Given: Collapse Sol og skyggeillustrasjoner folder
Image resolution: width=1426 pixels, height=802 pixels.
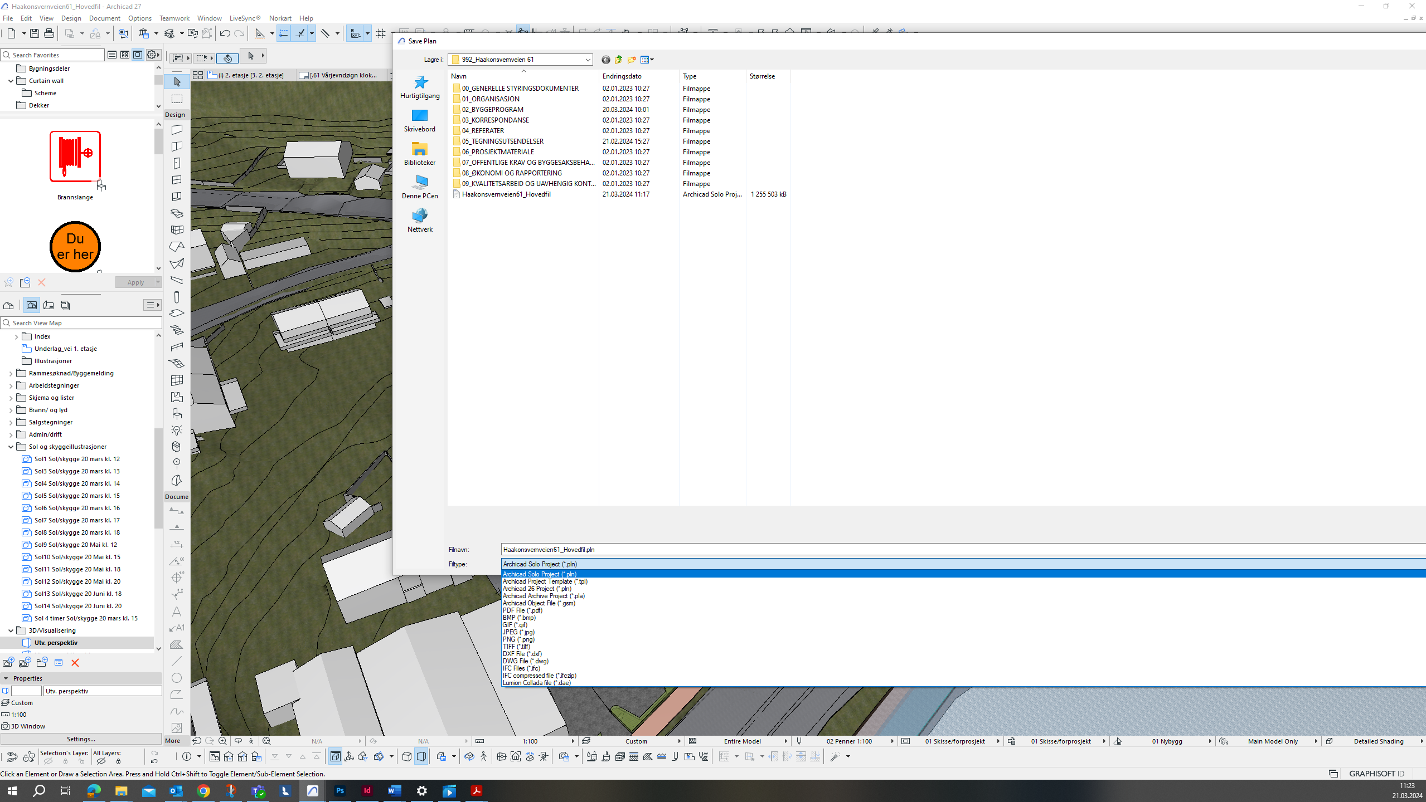Looking at the screenshot, I should pos(11,447).
